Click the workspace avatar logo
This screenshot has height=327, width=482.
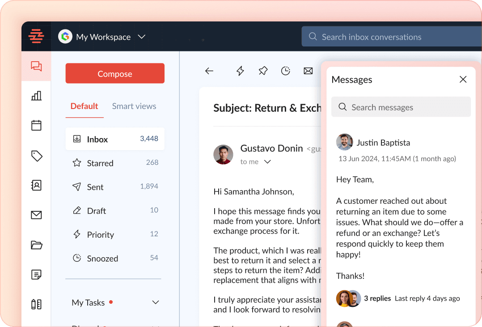coord(65,37)
